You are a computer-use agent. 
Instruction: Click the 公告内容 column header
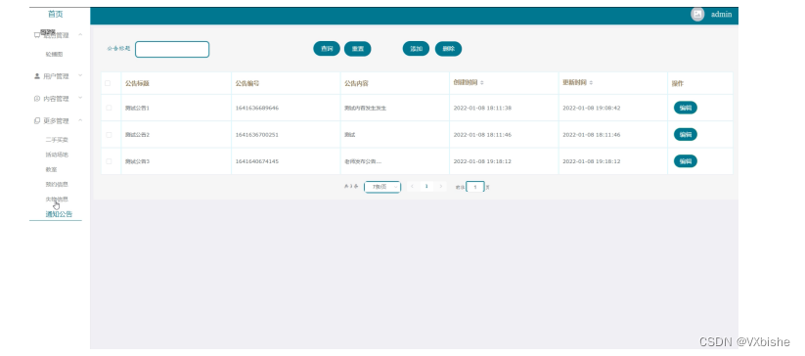tap(356, 83)
